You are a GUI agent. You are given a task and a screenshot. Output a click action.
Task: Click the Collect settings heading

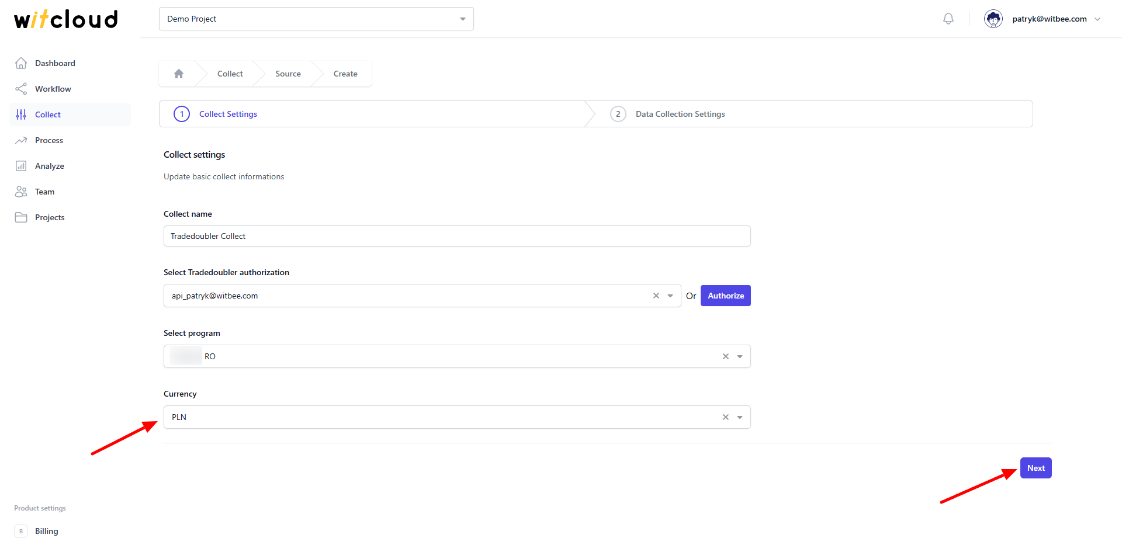(x=195, y=155)
